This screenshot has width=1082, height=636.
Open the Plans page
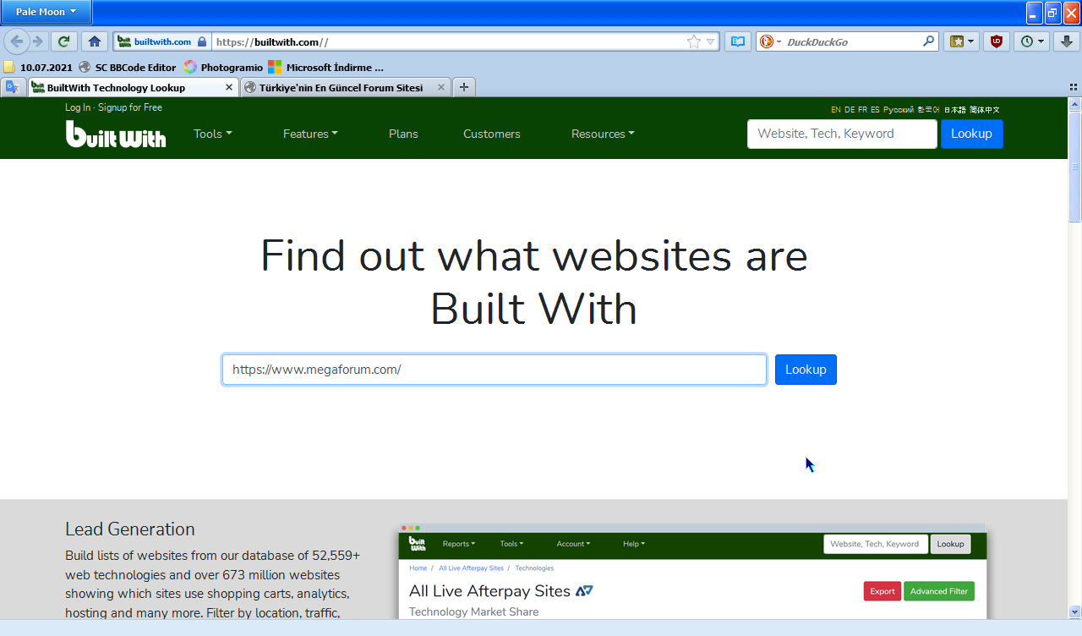(x=403, y=134)
